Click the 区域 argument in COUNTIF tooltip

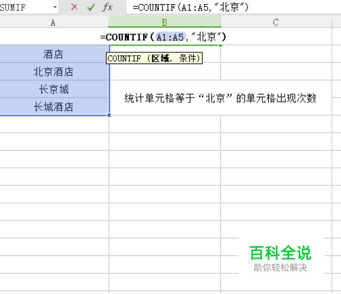click(160, 59)
